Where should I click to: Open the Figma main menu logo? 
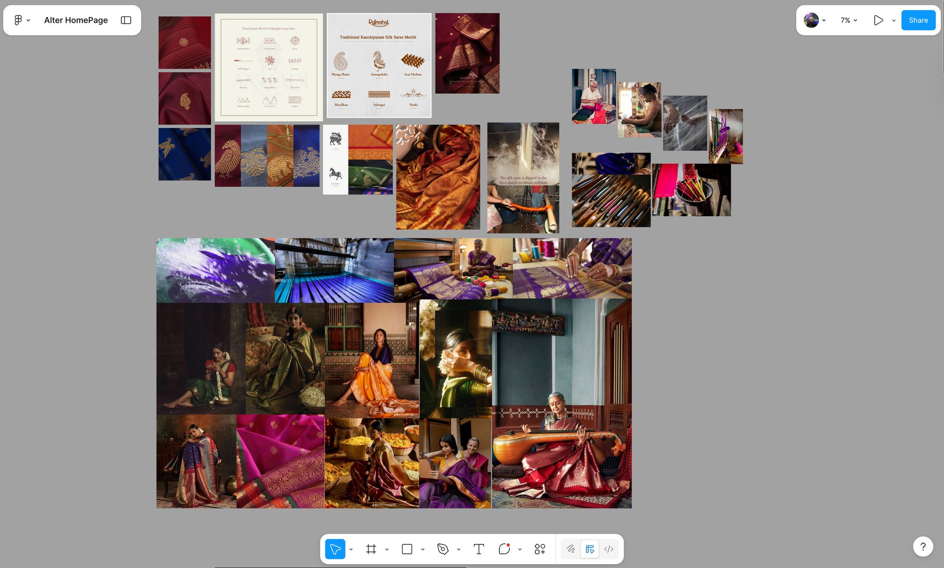[18, 20]
